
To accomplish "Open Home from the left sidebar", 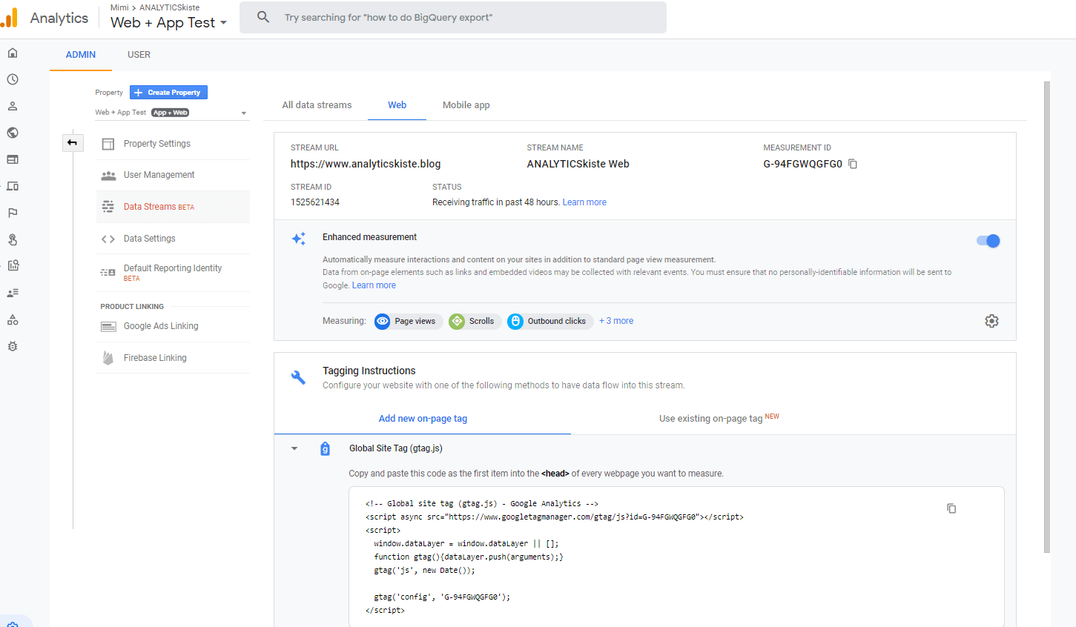I will pos(13,53).
